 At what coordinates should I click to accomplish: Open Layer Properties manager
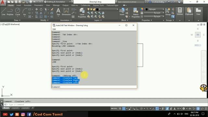(x=82, y=13)
